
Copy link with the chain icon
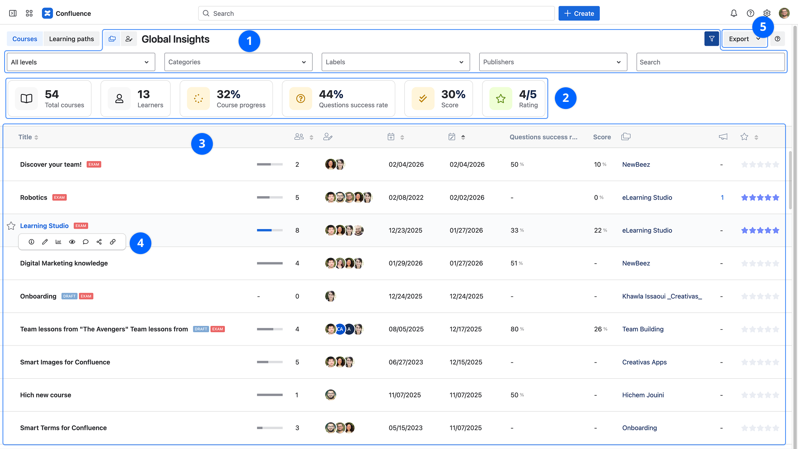pos(113,242)
